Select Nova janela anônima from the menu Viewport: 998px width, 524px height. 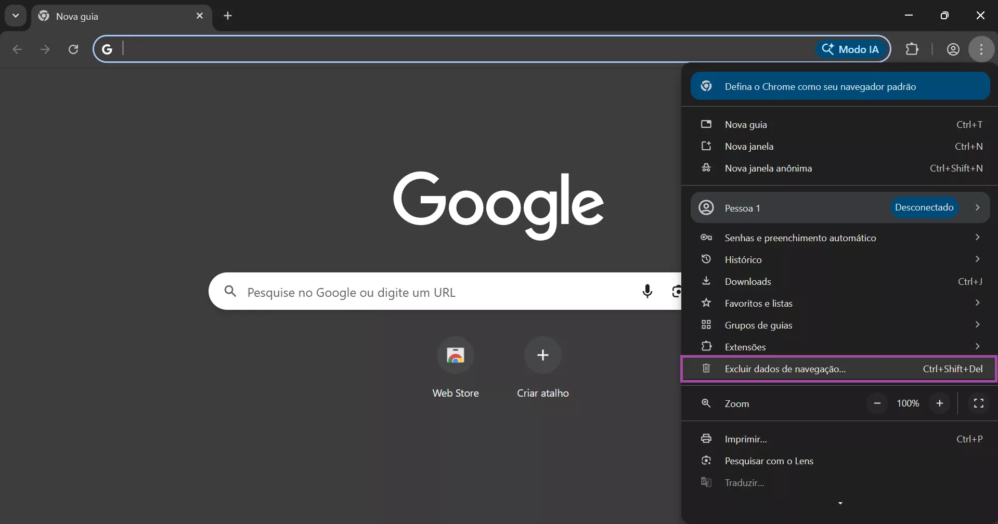[769, 168]
